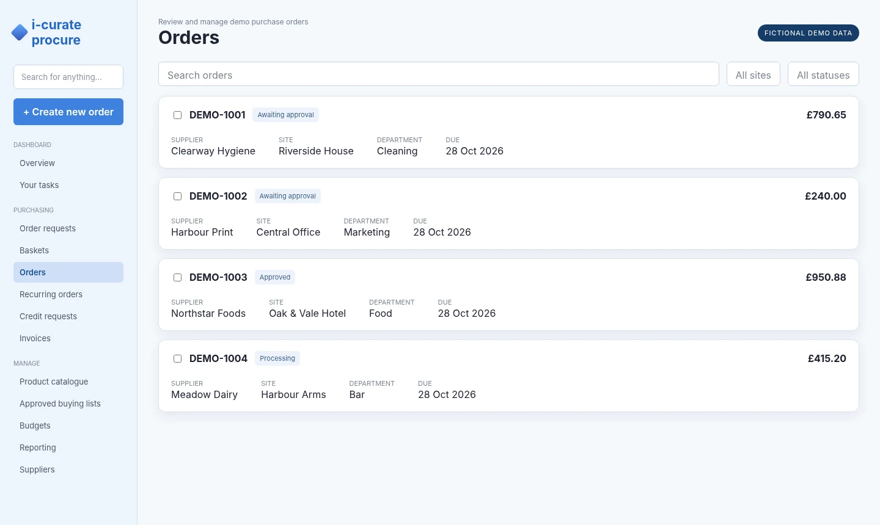Open Your tasks page
Image resolution: width=880 pixels, height=525 pixels.
[68, 185]
